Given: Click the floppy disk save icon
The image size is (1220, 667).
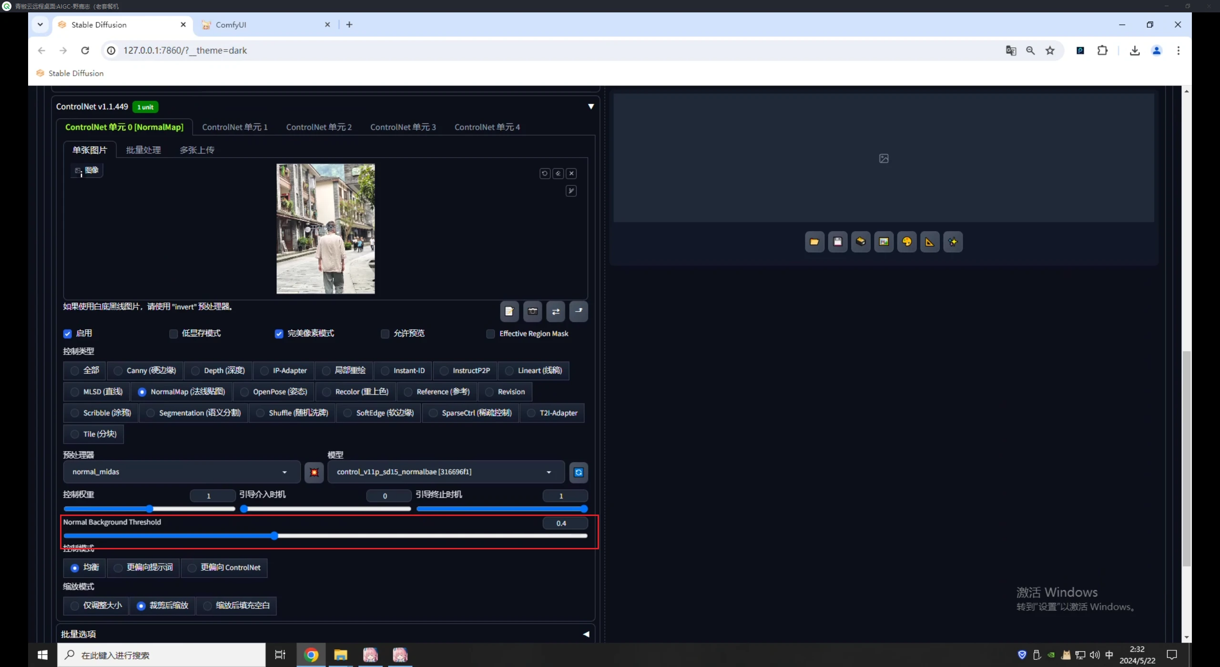Looking at the screenshot, I should click(x=838, y=242).
